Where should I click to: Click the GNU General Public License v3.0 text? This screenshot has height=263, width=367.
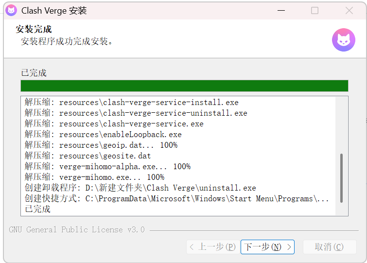click(77, 230)
